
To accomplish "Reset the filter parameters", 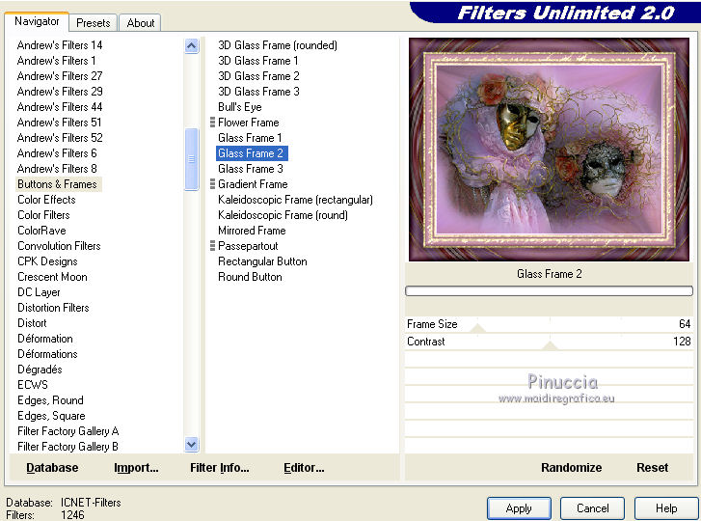I will click(652, 468).
